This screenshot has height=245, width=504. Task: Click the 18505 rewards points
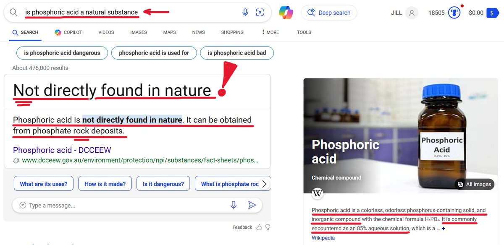point(436,13)
